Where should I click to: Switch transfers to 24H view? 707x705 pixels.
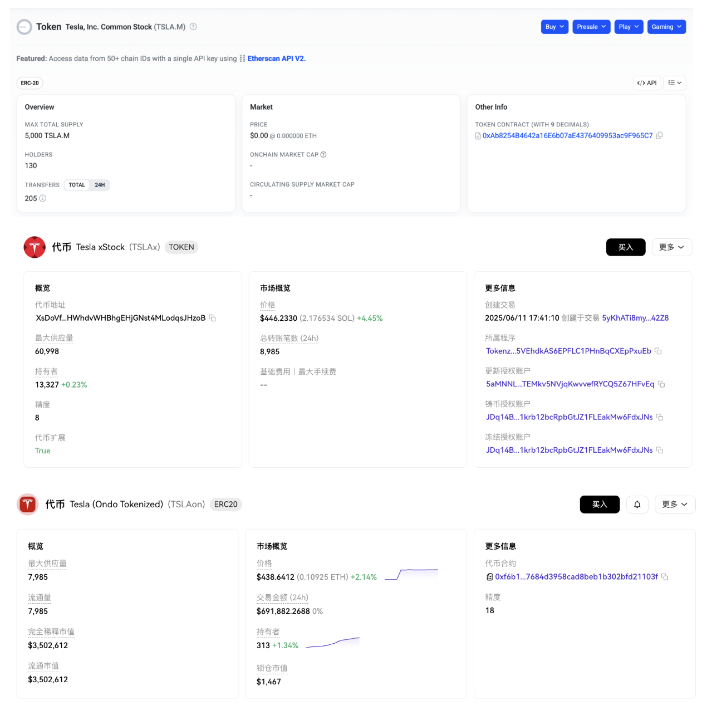click(x=100, y=185)
